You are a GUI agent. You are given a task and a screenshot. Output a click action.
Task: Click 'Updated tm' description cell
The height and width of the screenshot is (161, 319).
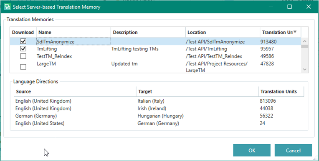124,64
